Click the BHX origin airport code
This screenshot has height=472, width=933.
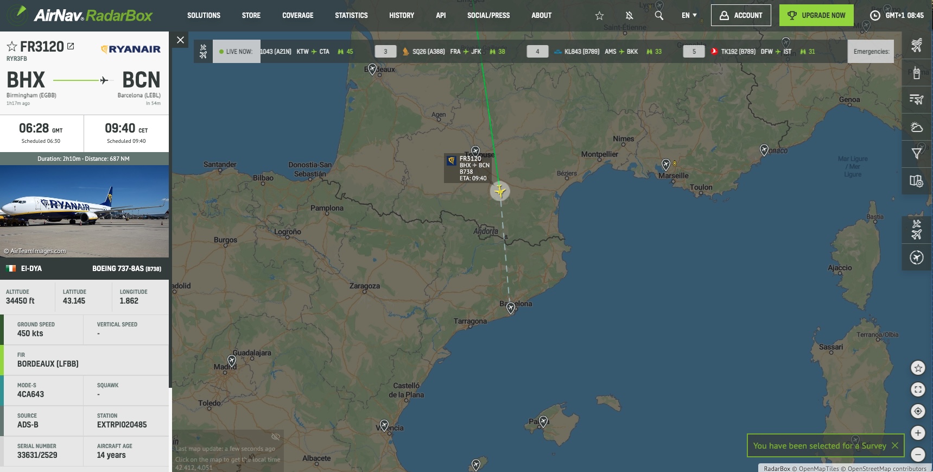click(26, 80)
